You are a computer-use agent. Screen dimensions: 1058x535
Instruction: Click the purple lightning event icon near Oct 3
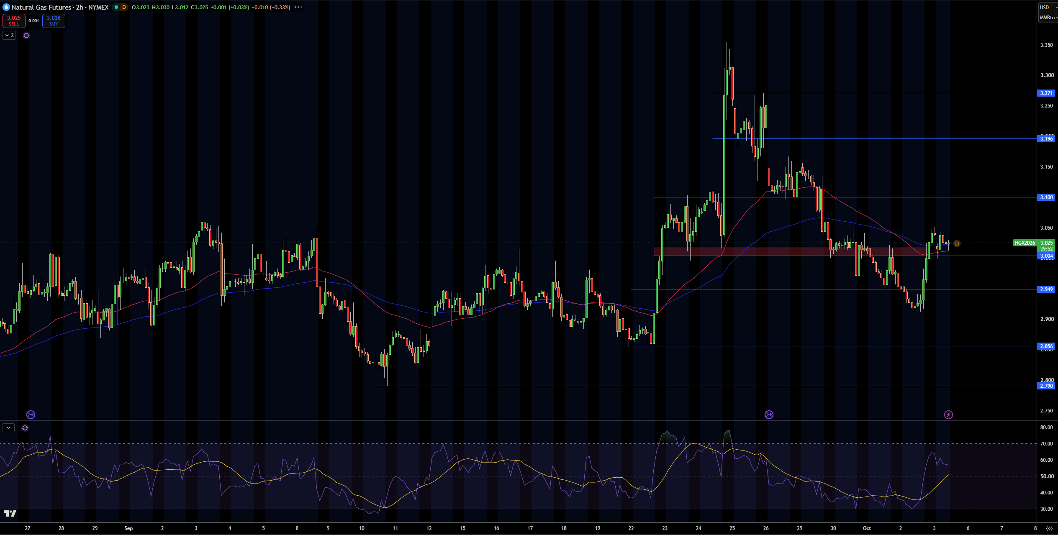point(948,415)
